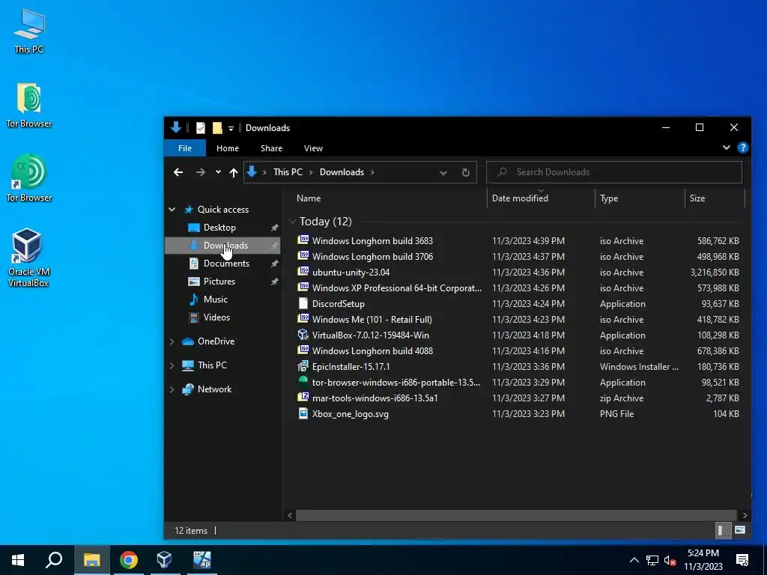Select Windows Longhorn build 3706 file
The width and height of the screenshot is (767, 575).
(x=372, y=256)
